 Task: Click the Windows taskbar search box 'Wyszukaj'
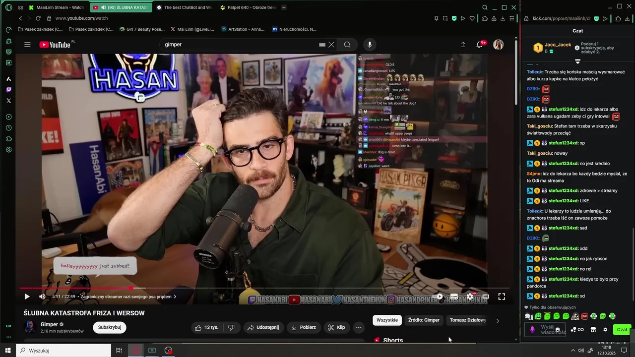(63, 351)
